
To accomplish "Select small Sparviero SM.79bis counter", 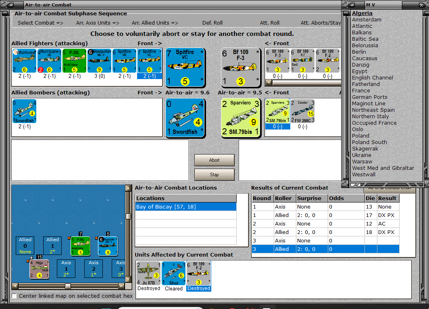I will (277, 111).
